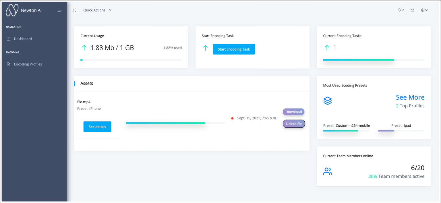Open the notifications bell dropdown
441x203 pixels.
[x=401, y=10]
